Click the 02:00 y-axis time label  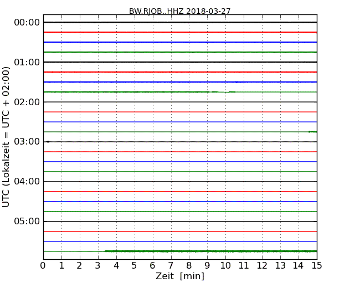(x=27, y=102)
